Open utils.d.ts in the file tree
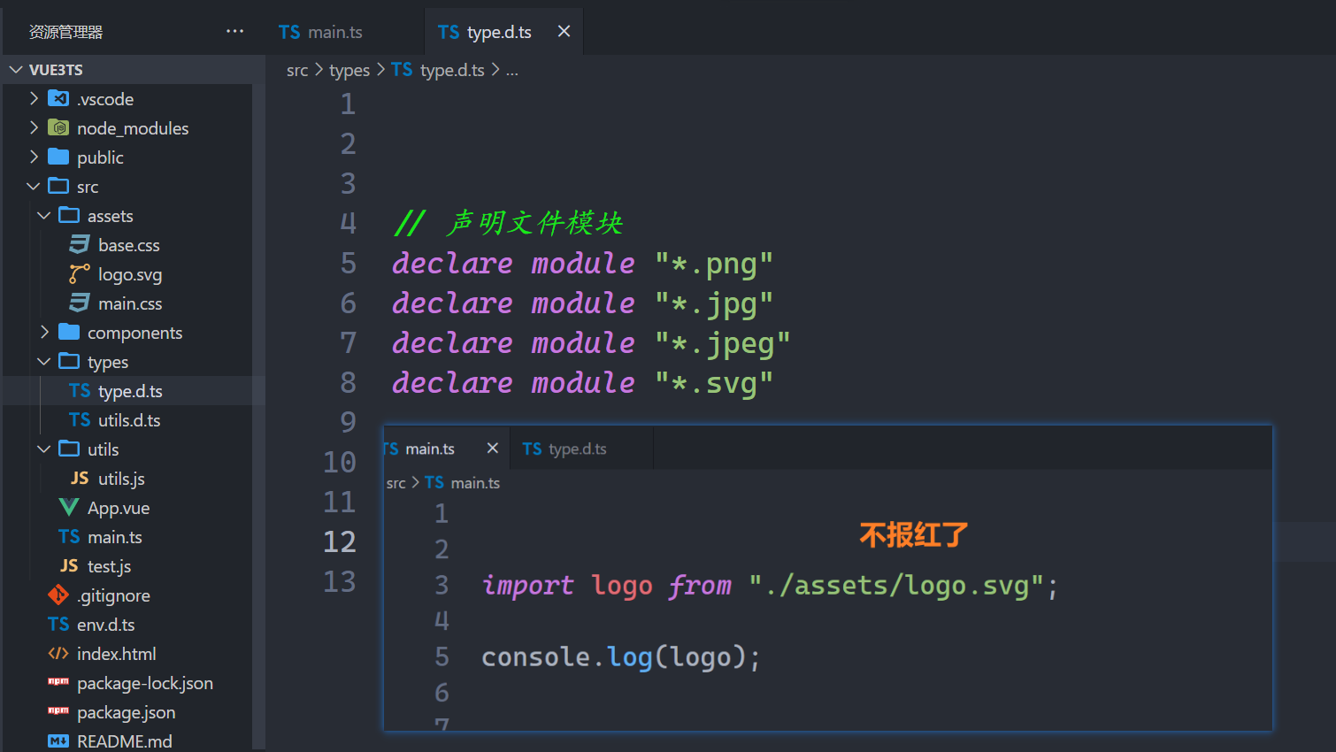 click(x=128, y=420)
